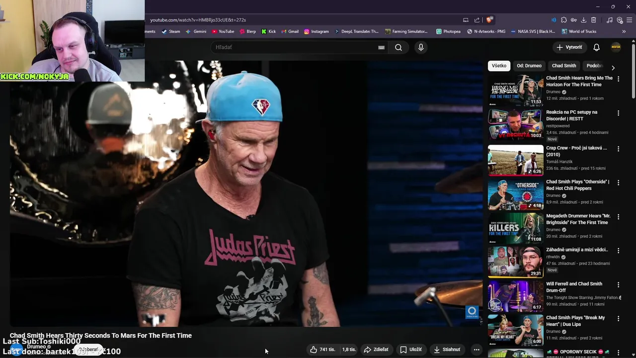
Task: Open the music note playlist icon
Action: (x=610, y=20)
